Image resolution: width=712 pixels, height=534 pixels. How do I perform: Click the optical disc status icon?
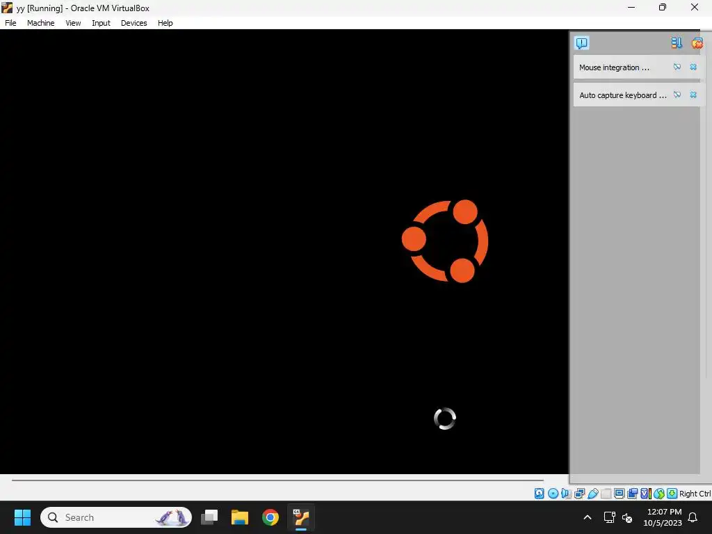553,494
